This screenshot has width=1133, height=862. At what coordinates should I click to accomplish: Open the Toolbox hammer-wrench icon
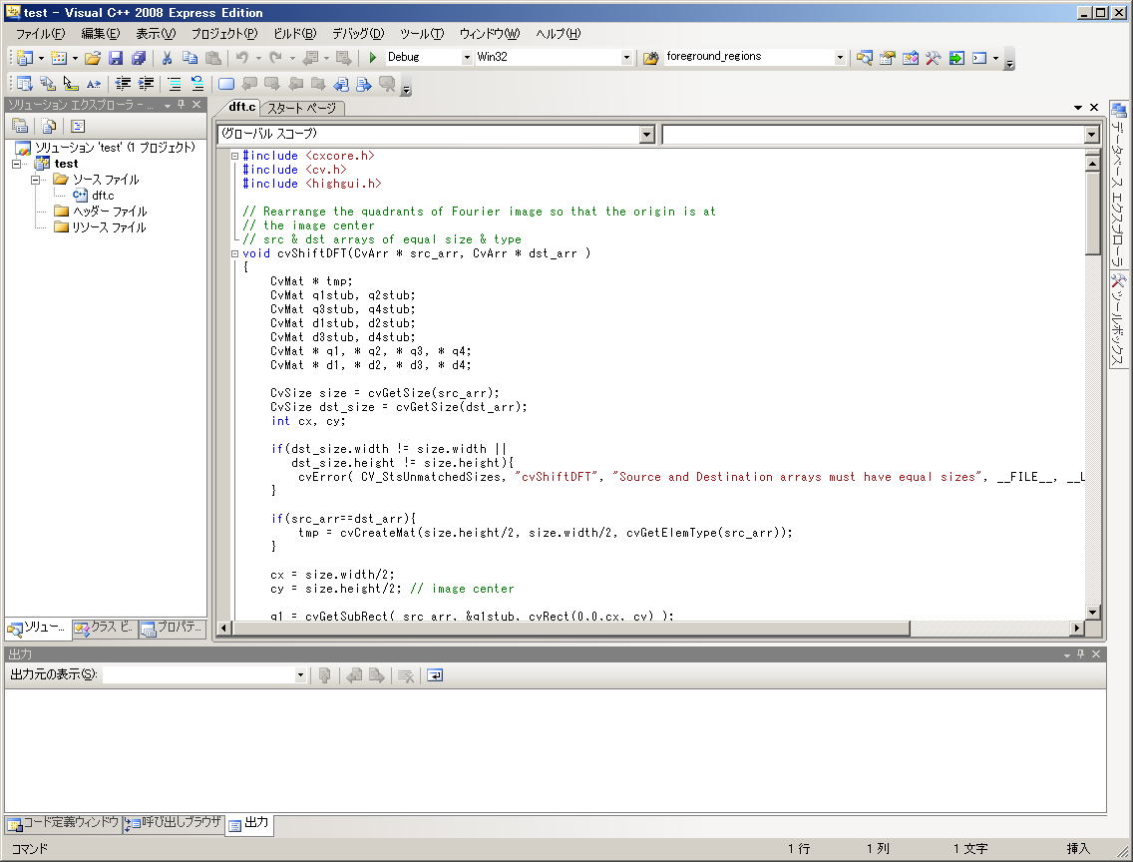click(933, 58)
